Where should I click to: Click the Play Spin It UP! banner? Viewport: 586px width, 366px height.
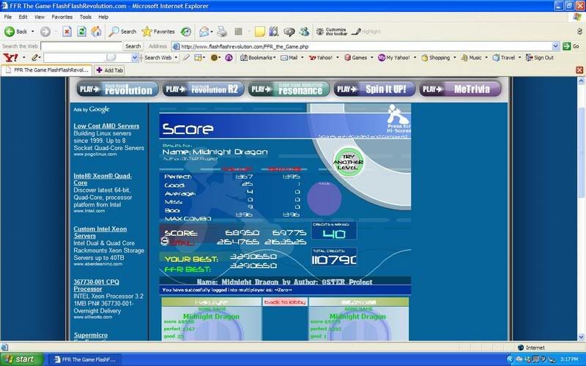(374, 89)
